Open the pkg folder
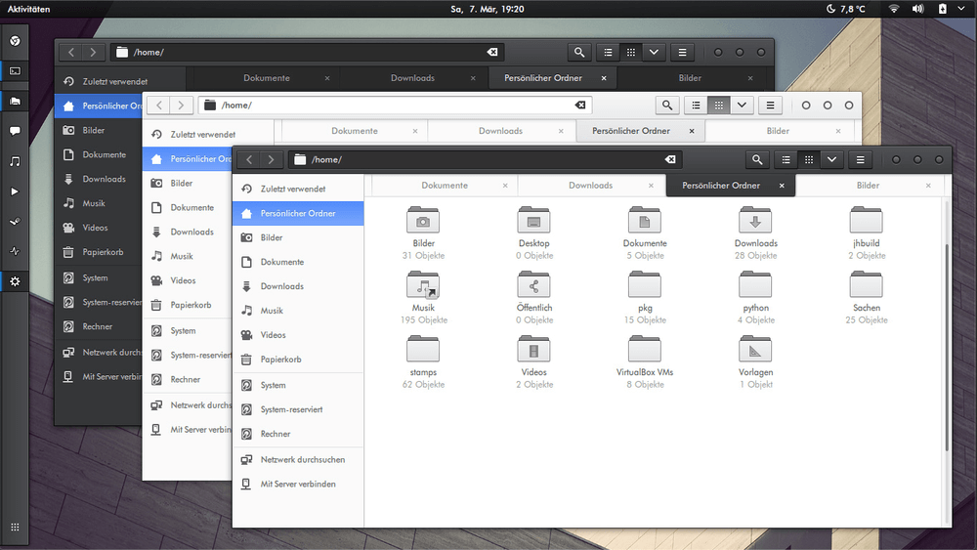 [x=645, y=285]
